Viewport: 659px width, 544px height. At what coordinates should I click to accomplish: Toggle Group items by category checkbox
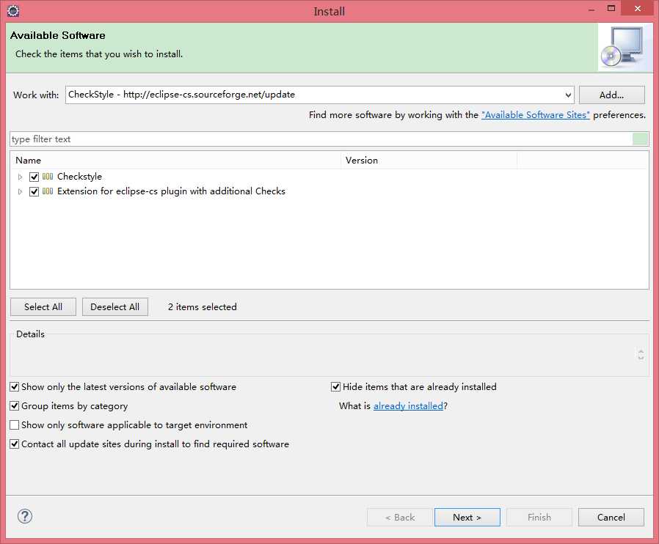14,406
